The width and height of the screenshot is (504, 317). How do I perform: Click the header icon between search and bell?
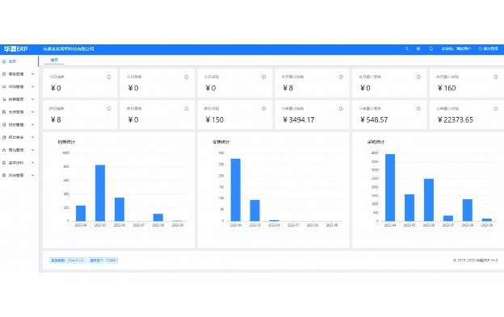pyautogui.click(x=418, y=48)
